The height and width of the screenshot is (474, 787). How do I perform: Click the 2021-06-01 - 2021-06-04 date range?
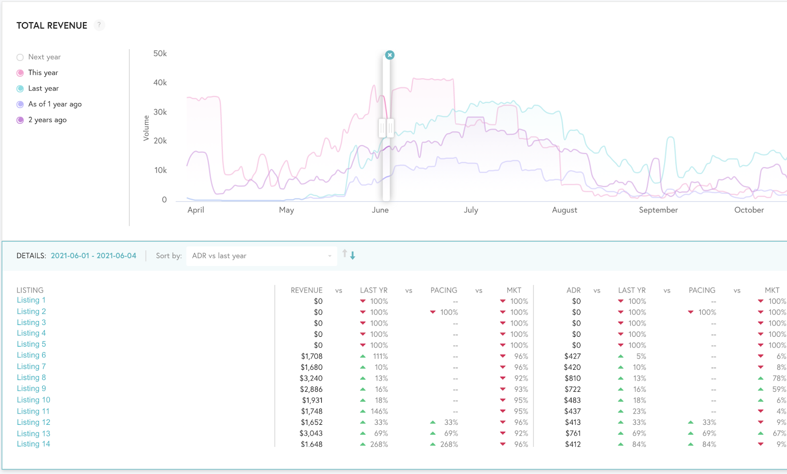point(93,256)
